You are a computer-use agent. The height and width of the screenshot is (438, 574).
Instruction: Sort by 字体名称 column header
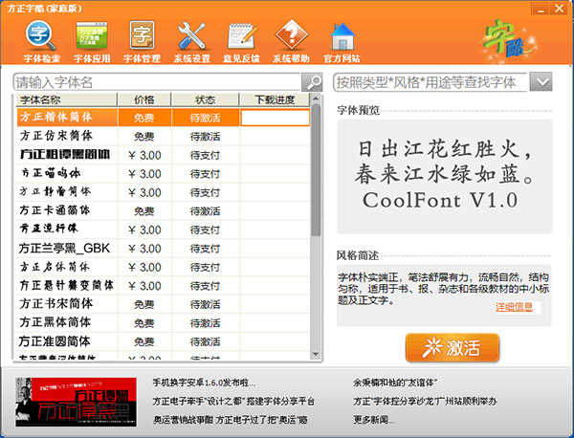pyautogui.click(x=67, y=99)
